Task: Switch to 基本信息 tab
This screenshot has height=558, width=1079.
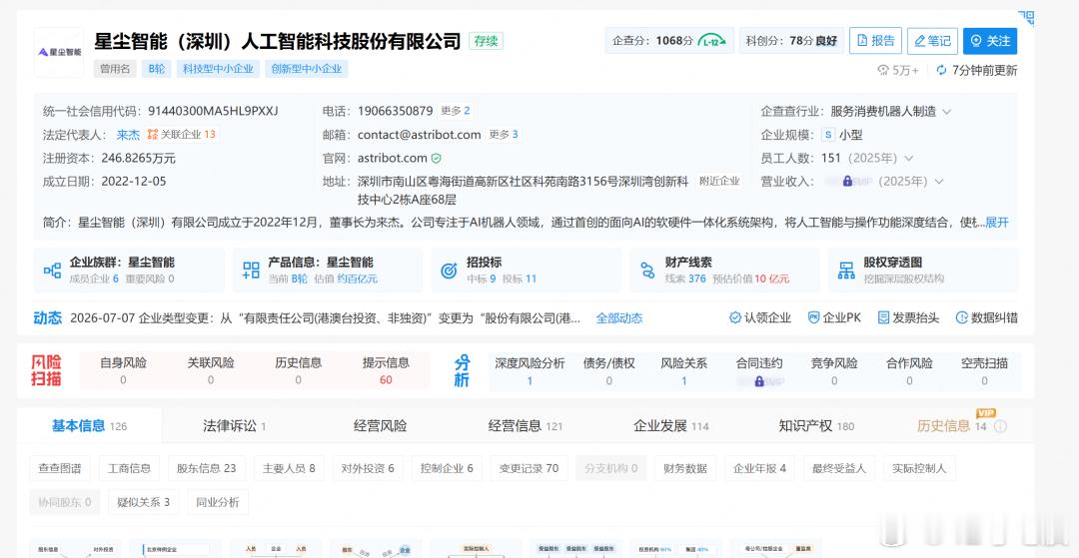Action: [90, 426]
